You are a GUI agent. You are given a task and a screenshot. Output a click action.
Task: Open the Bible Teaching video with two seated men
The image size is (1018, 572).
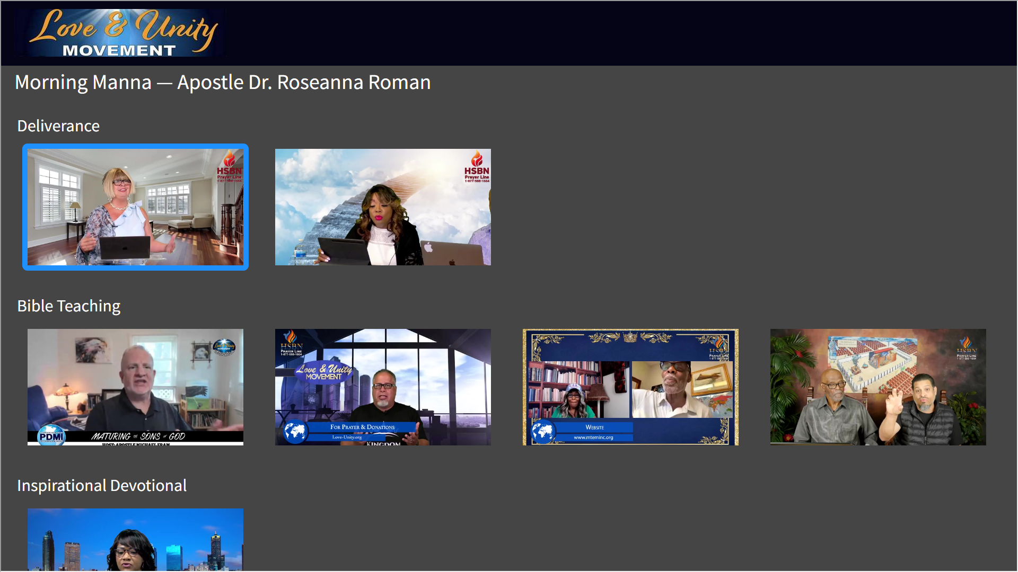pos(877,387)
